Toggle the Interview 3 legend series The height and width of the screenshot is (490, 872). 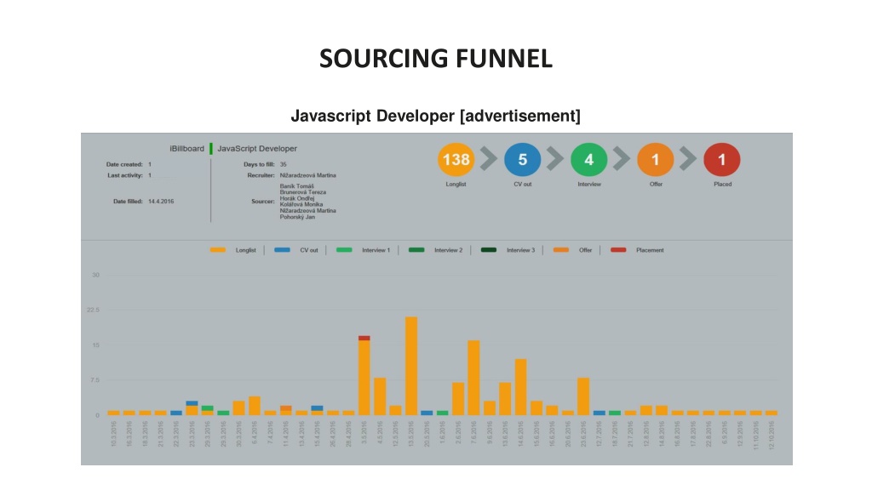coord(508,250)
